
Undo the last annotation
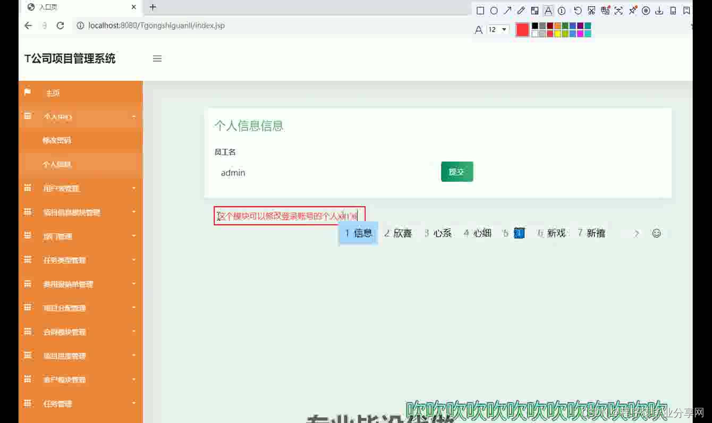click(578, 11)
